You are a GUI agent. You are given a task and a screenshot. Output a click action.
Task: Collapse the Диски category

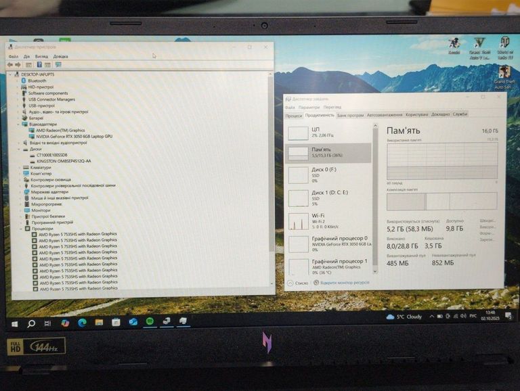(19, 149)
